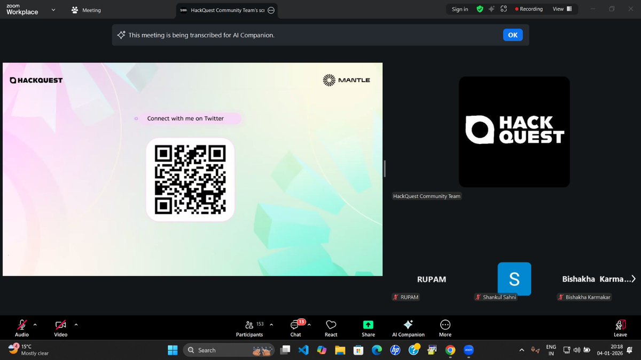Show hidden system tray icons
Viewport: 641px width, 360px height.
pos(521,350)
